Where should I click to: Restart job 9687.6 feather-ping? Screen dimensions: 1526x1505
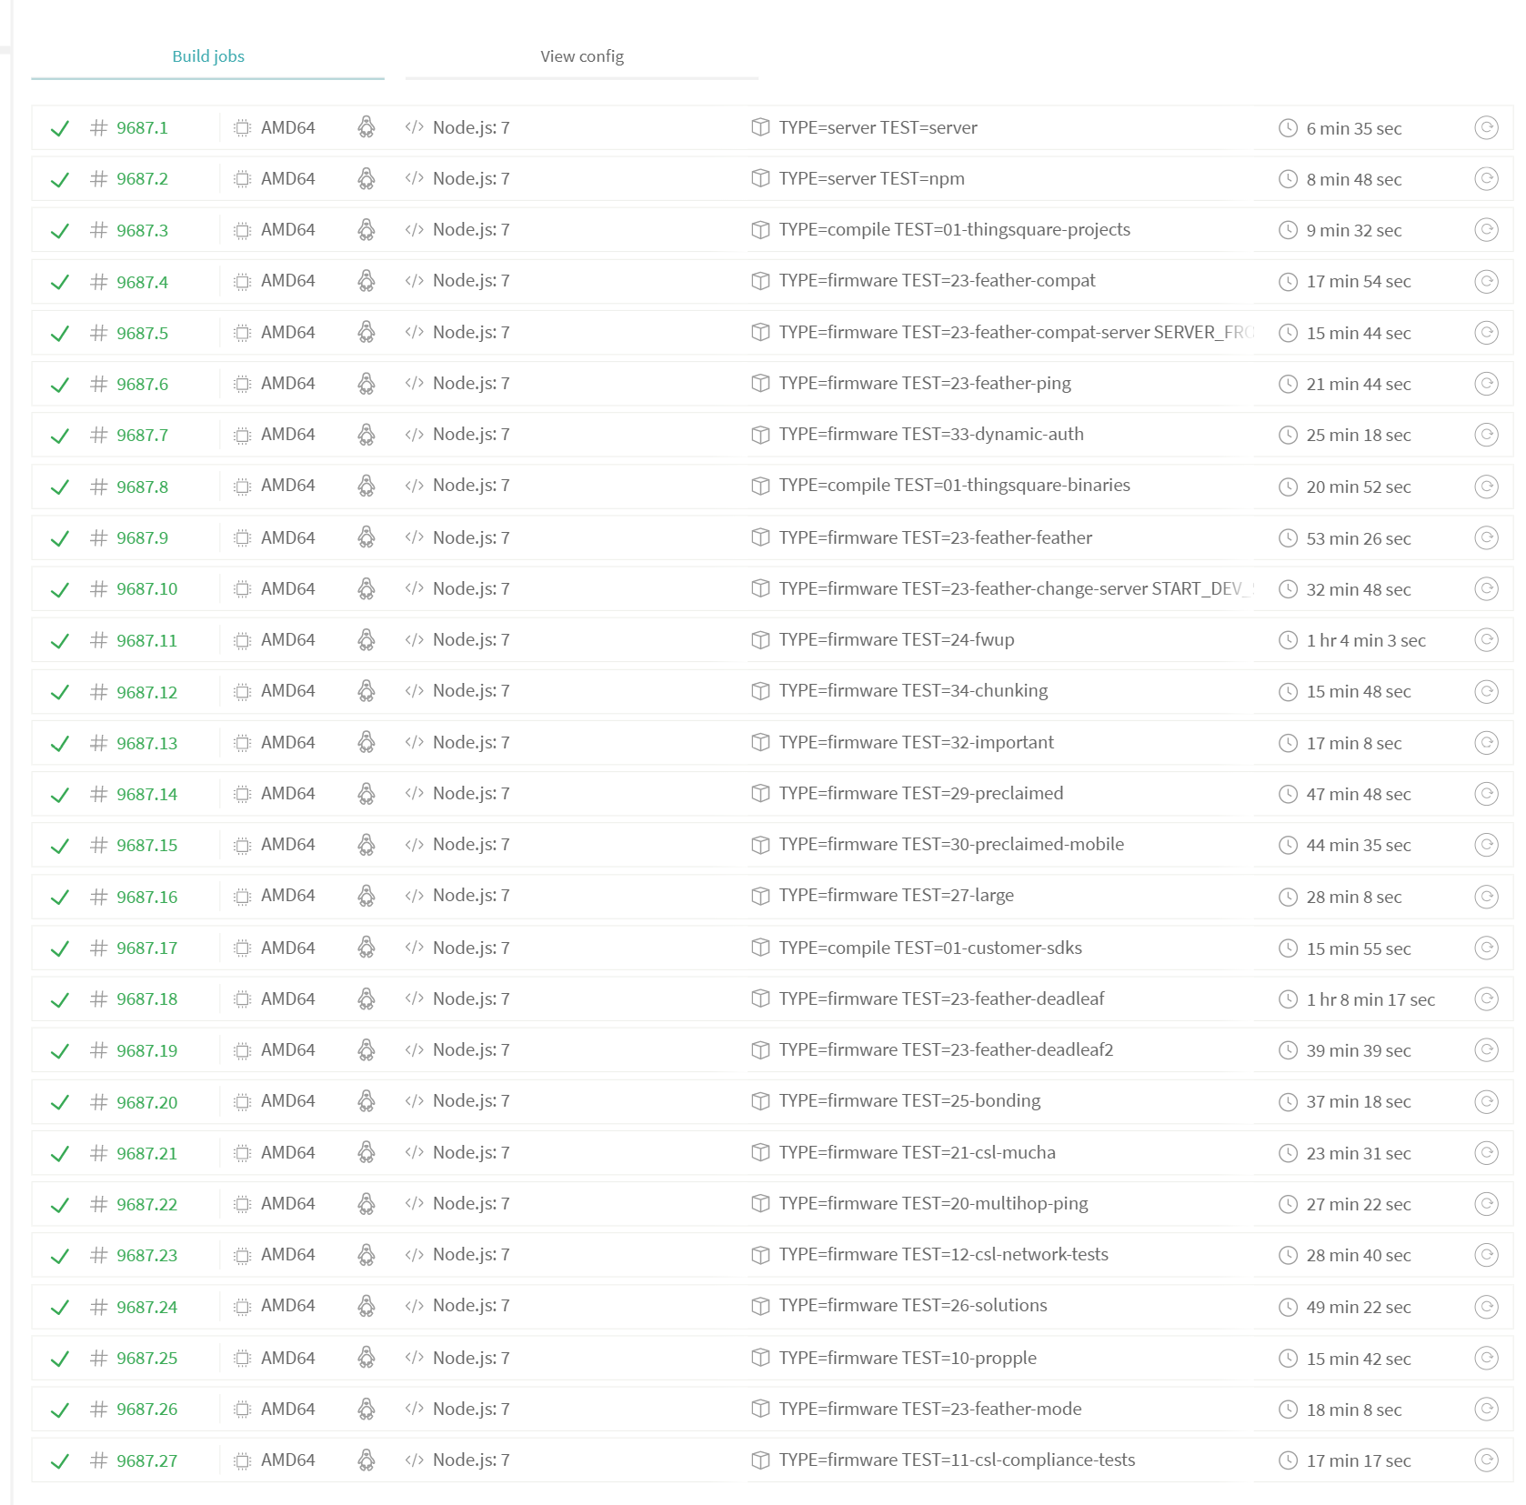click(1486, 384)
